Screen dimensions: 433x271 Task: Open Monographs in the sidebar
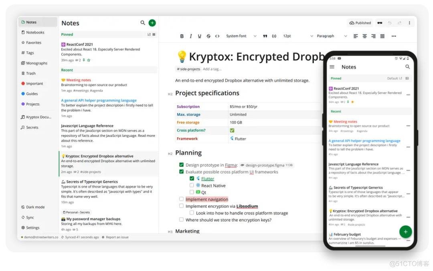coord(38,63)
